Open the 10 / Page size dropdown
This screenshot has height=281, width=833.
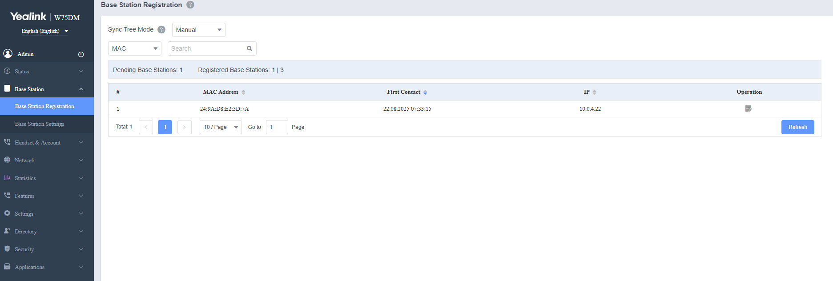221,127
